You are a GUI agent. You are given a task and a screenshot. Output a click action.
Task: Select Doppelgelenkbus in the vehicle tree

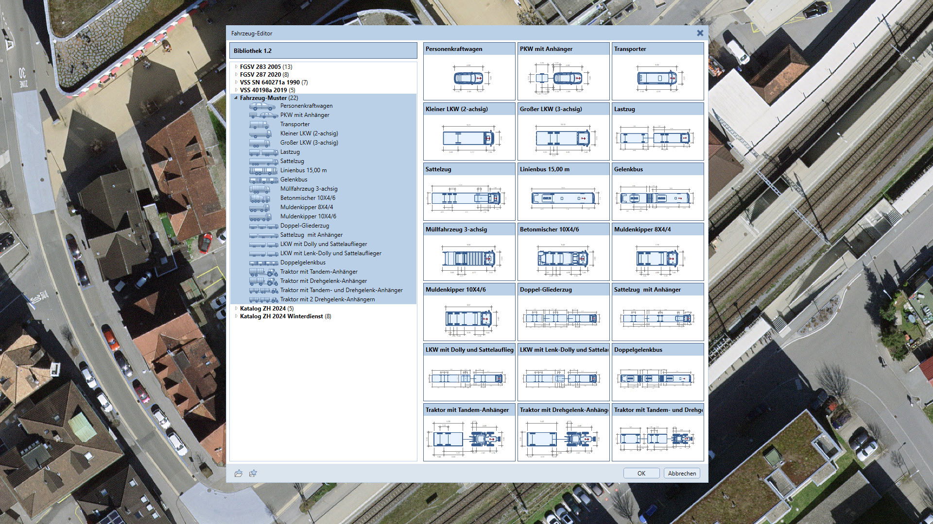pos(303,262)
